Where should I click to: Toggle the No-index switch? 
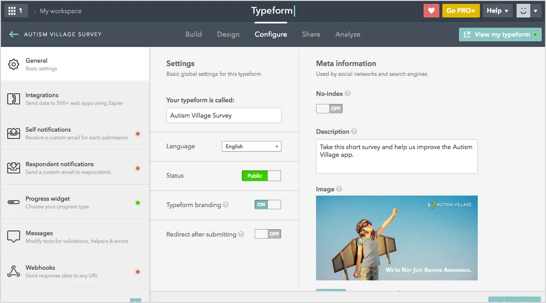[x=329, y=109]
